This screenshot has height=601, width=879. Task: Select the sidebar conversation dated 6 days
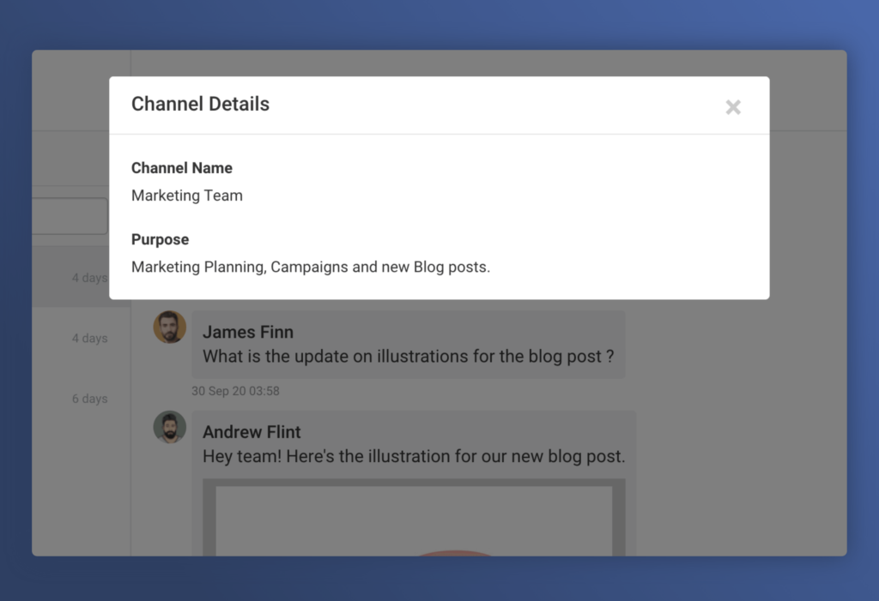point(82,399)
